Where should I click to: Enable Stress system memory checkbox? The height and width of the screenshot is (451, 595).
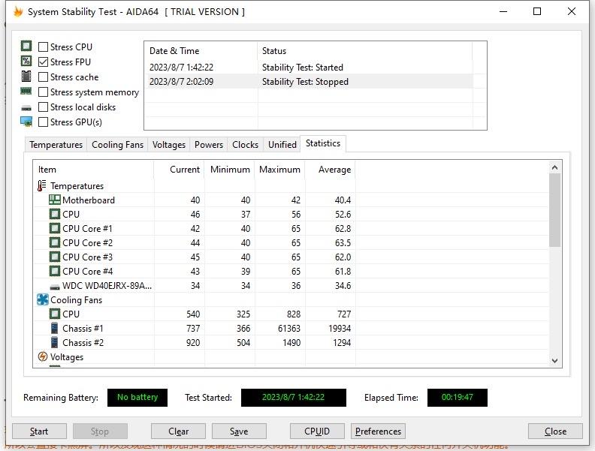[44, 92]
